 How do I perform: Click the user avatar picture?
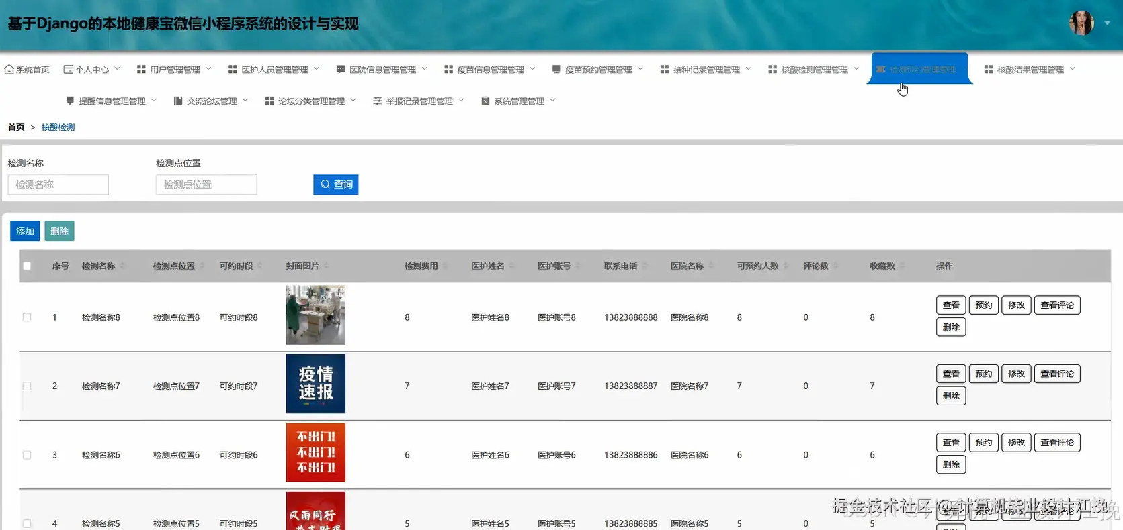pyautogui.click(x=1081, y=23)
